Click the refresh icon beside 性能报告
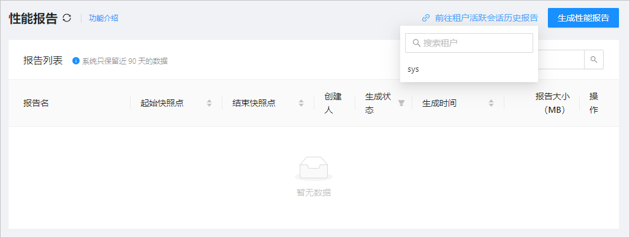The image size is (630, 238). click(x=67, y=18)
